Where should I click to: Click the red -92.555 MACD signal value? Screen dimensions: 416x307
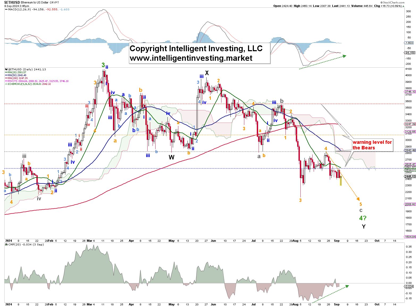coord(52,9)
